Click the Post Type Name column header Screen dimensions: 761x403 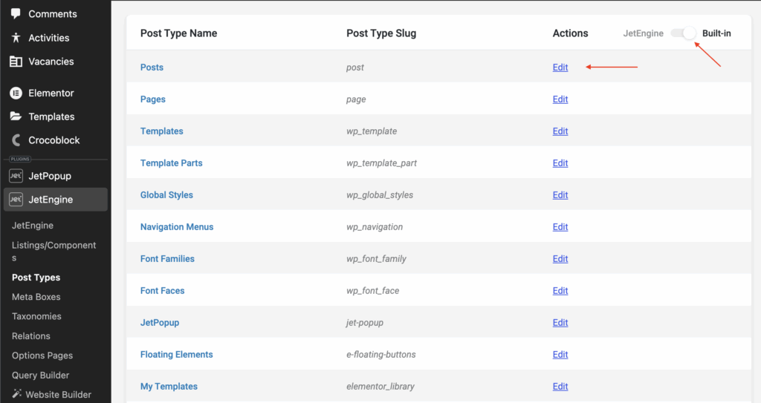coord(178,33)
